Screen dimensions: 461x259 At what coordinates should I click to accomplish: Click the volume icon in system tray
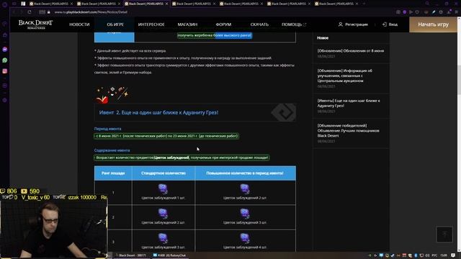pyautogui.click(x=427, y=255)
